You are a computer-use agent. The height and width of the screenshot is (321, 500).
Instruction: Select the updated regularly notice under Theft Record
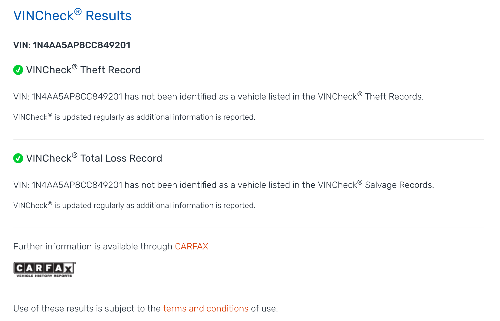tap(134, 117)
